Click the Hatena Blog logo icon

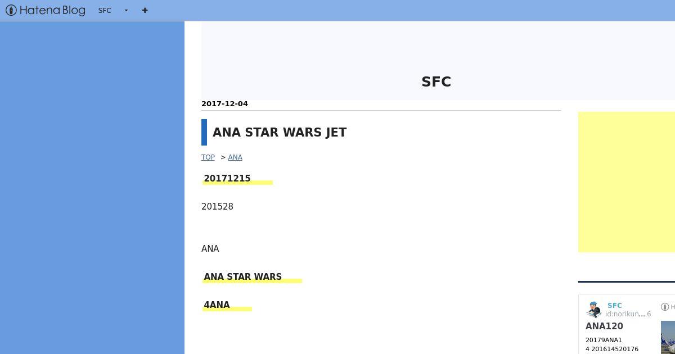pos(11,10)
